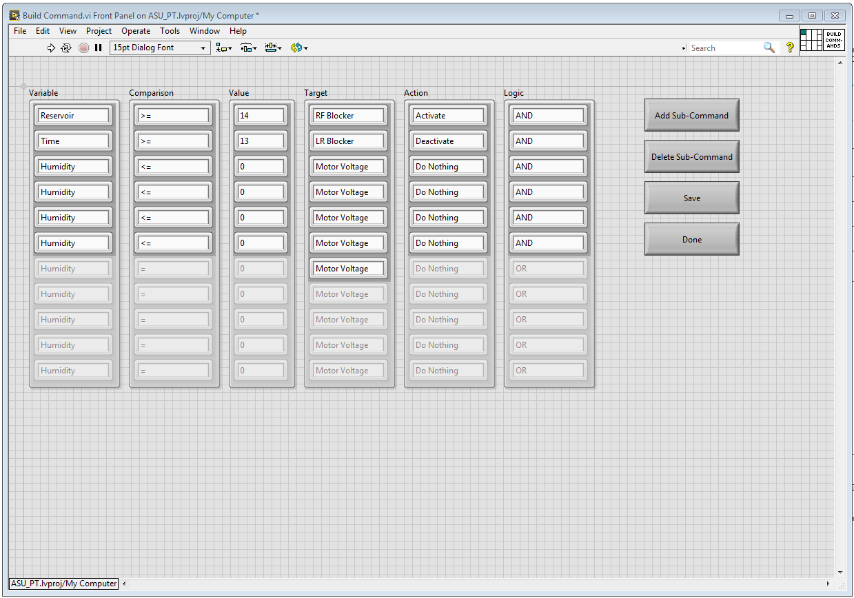
Task: Open the Project menu
Action: [x=99, y=31]
